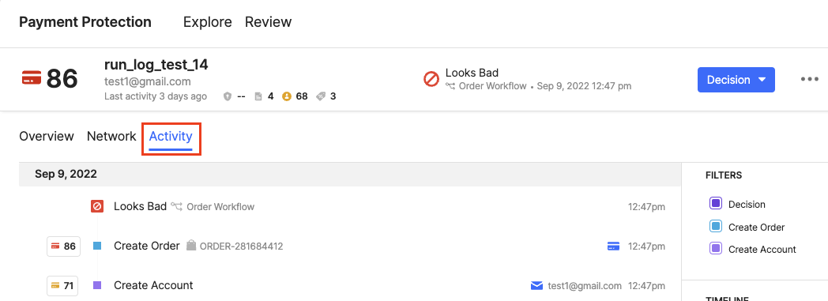Viewport: 828px width, 301px height.
Task: Open the three-dot more options menu
Action: tap(810, 80)
